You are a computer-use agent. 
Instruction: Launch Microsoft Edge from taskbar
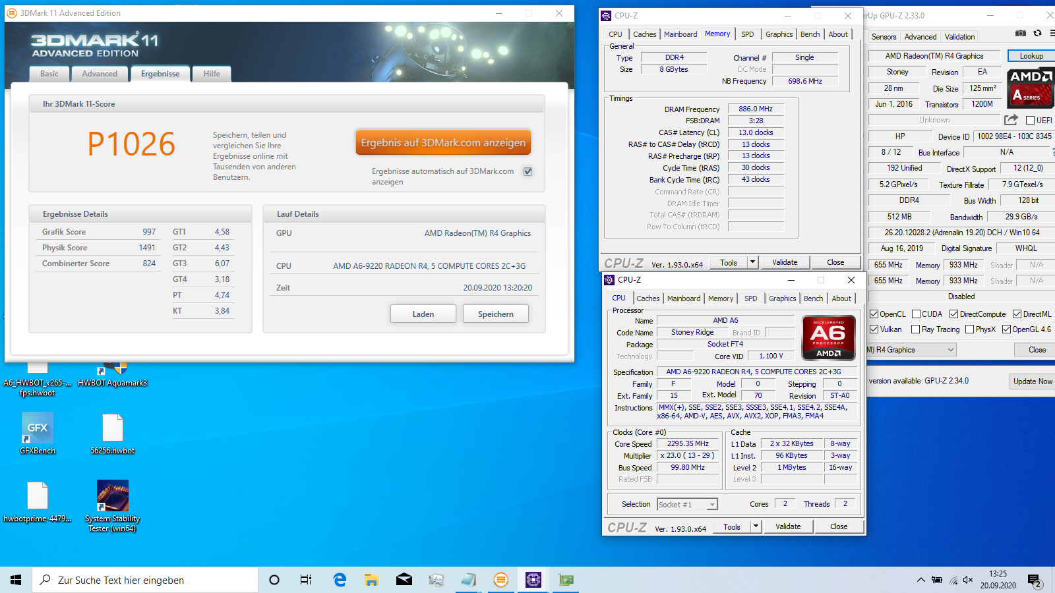(x=340, y=580)
